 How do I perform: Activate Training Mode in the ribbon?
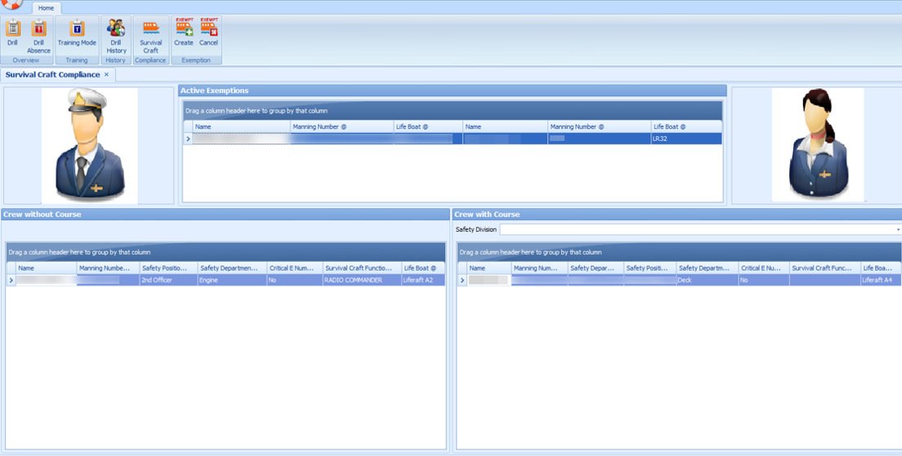pos(77,33)
